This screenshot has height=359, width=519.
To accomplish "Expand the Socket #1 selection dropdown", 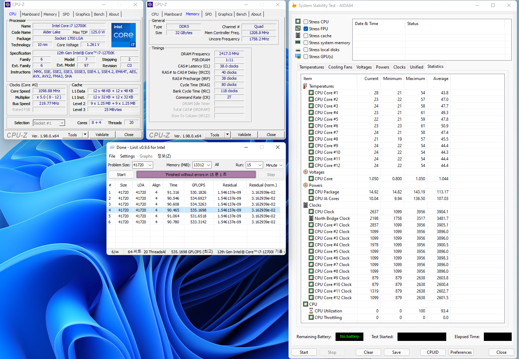I will pyautogui.click(x=62, y=123).
